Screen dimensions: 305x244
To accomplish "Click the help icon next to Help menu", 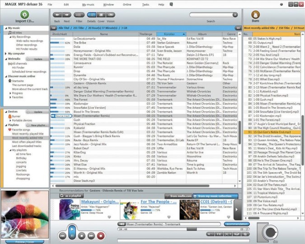I will pos(171,4).
